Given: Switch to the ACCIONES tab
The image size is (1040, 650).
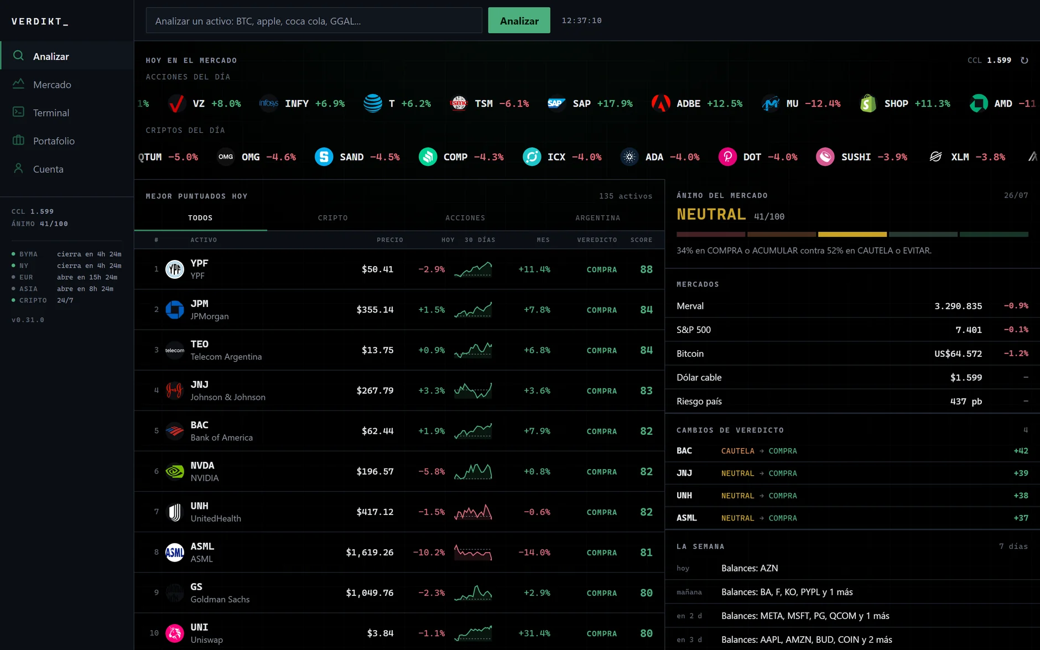Looking at the screenshot, I should pos(465,218).
